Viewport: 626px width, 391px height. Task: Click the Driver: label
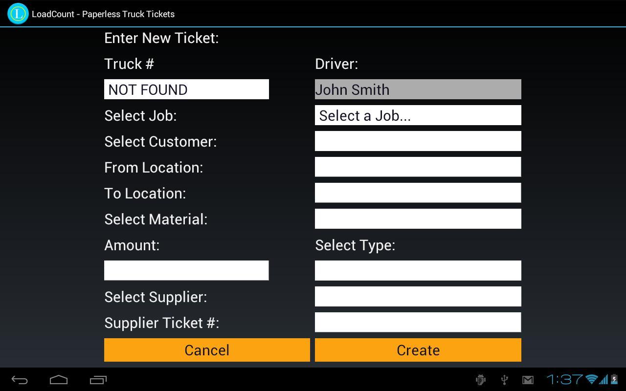pos(336,64)
